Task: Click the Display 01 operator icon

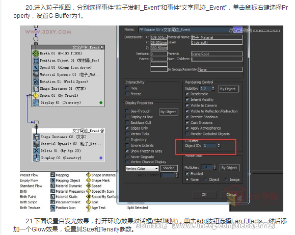Action: pos(36,103)
